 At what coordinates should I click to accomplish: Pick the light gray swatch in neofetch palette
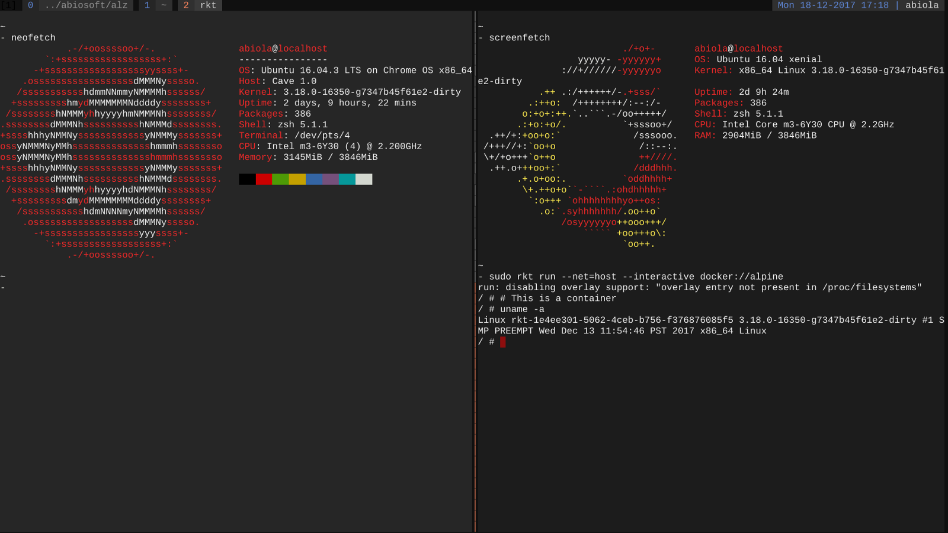[364, 179]
